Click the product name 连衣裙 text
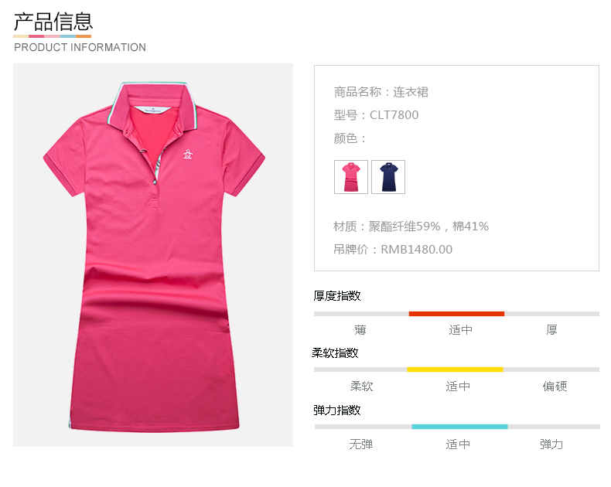The image size is (611, 487). pyautogui.click(x=411, y=92)
